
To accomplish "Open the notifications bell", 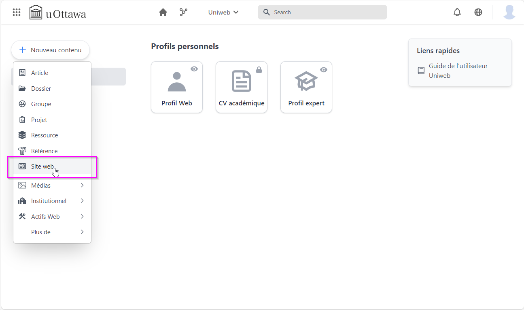I will [x=457, y=12].
